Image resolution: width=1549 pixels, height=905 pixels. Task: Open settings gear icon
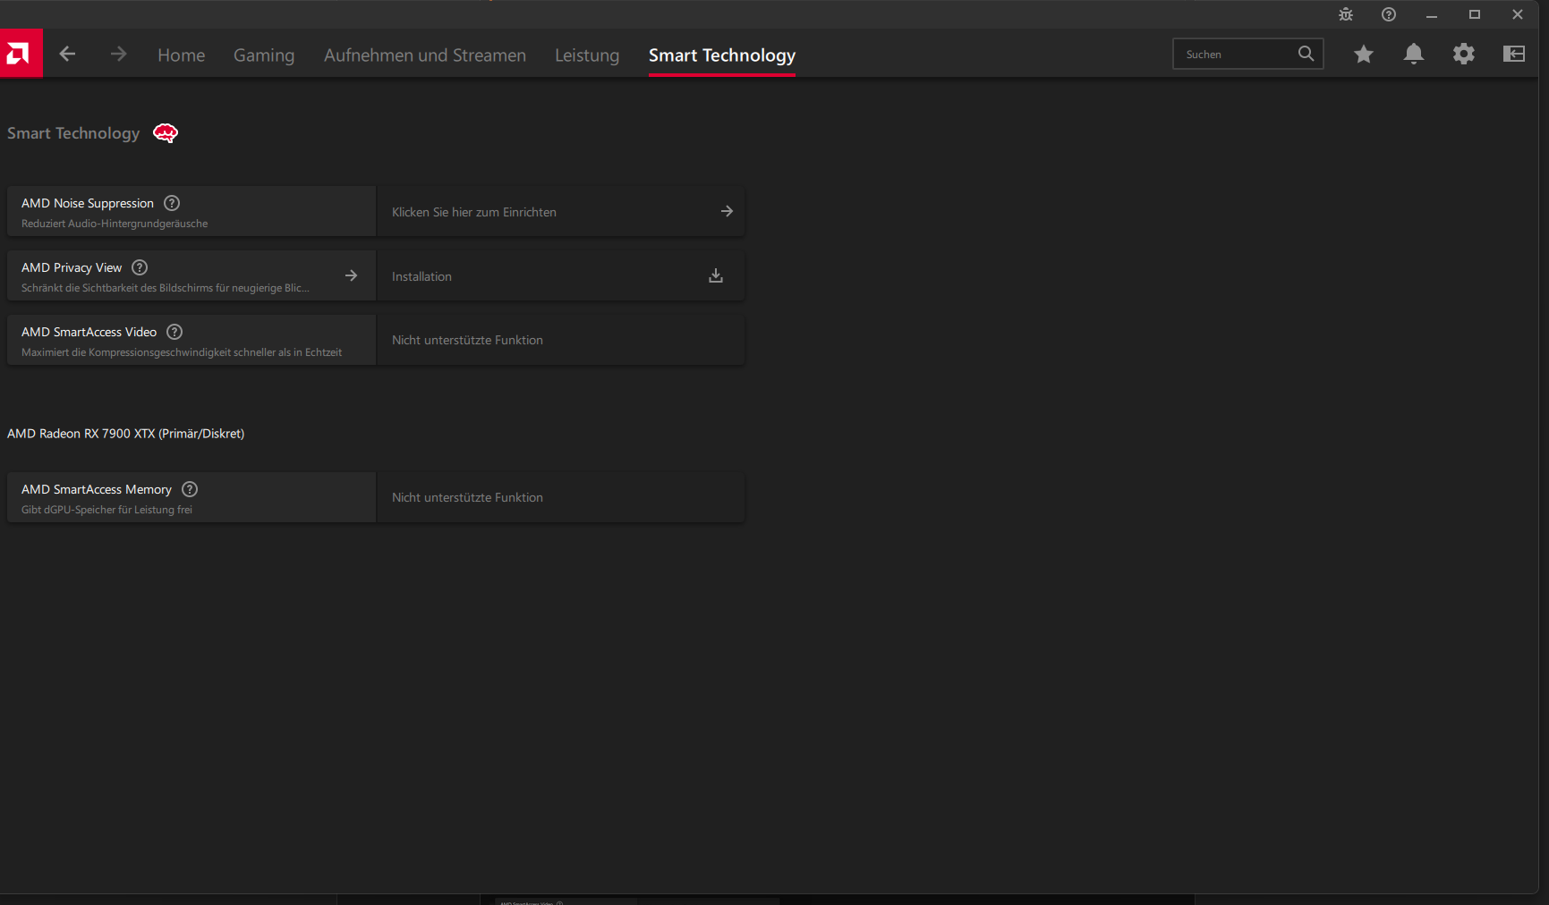click(x=1464, y=54)
